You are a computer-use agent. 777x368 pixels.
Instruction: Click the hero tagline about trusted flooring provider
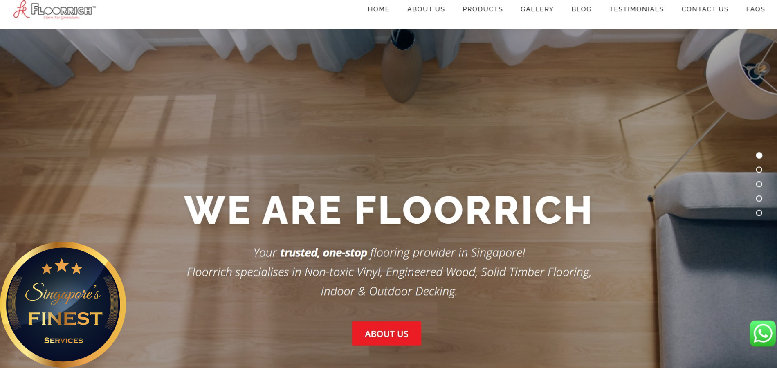[389, 253]
